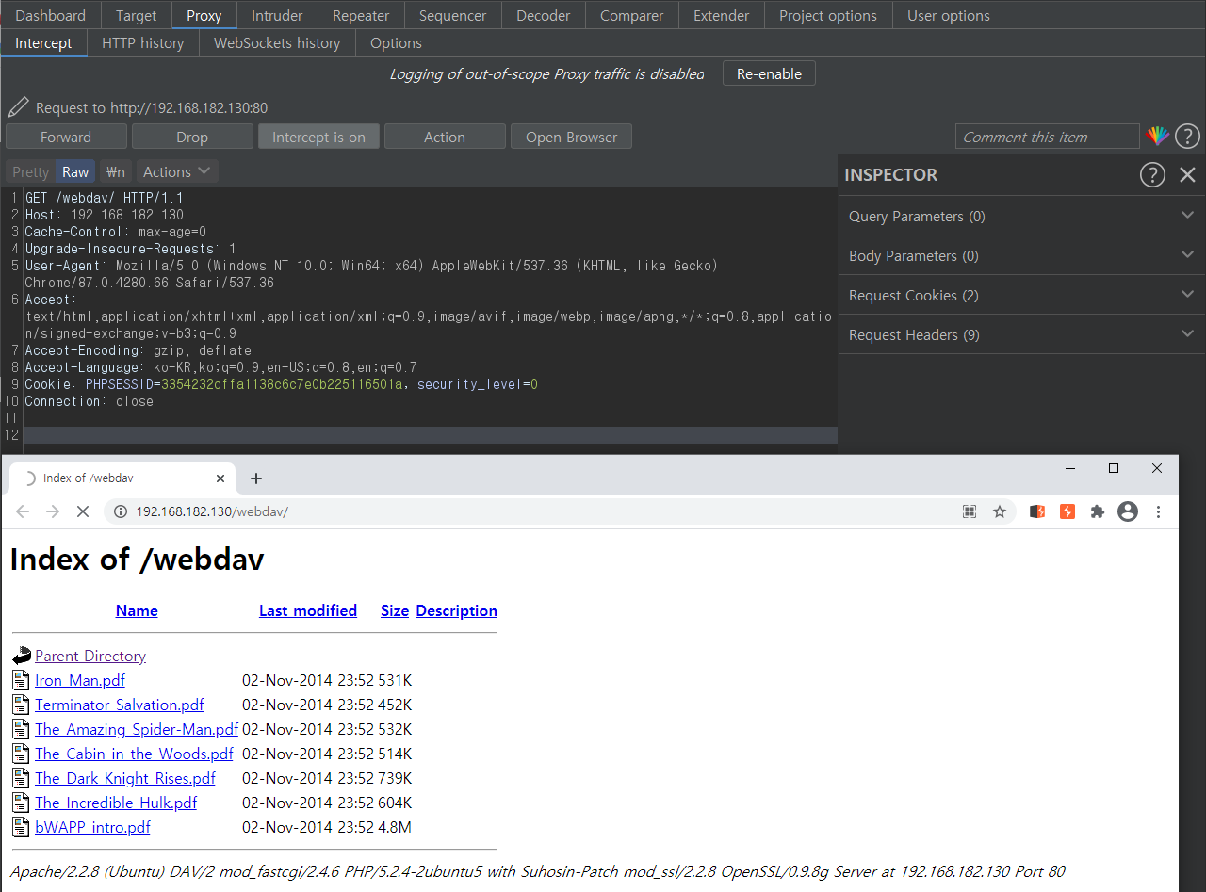
Task: Open the help icon next to comment field
Action: [1187, 137]
